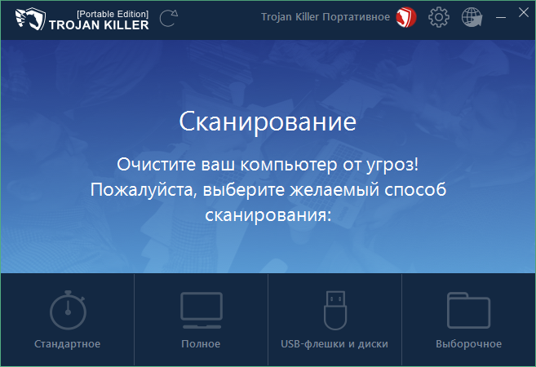Click the stopwatch standard scan icon
Viewport: 536px width, 367px height.
coord(68,310)
